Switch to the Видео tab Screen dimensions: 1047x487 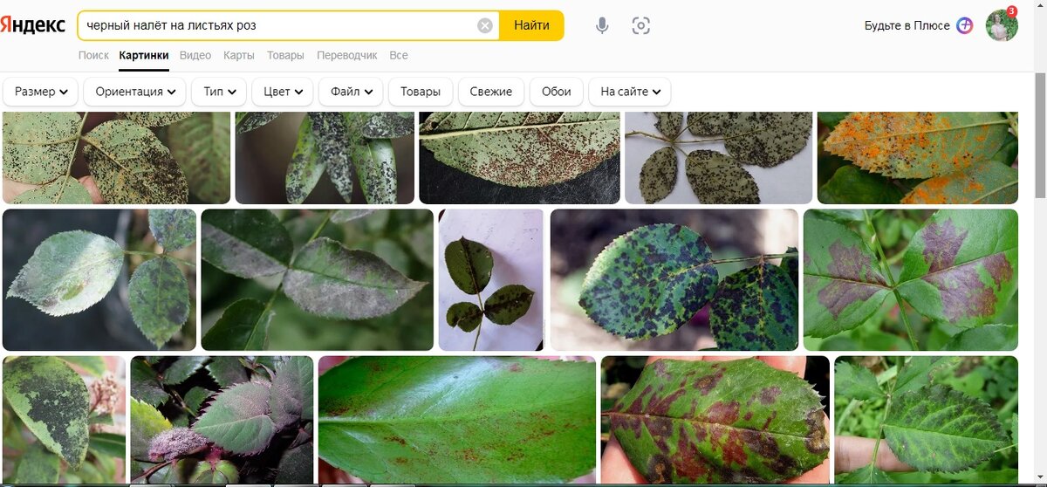(x=195, y=55)
